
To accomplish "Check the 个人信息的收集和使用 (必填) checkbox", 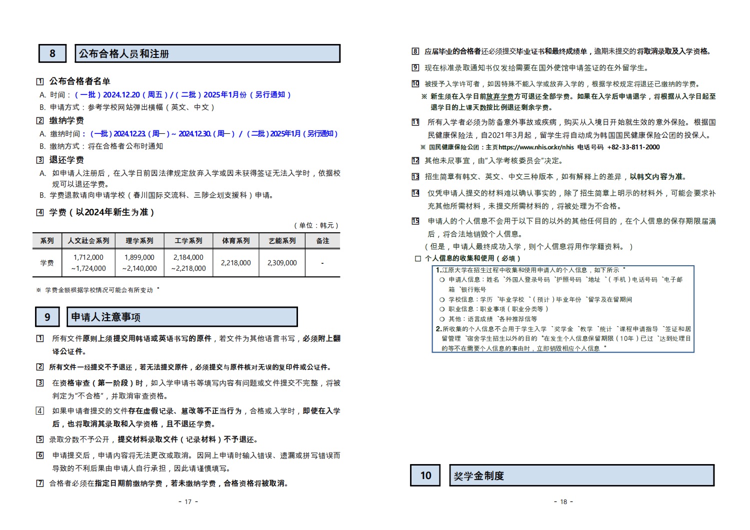I will coord(418,259).
